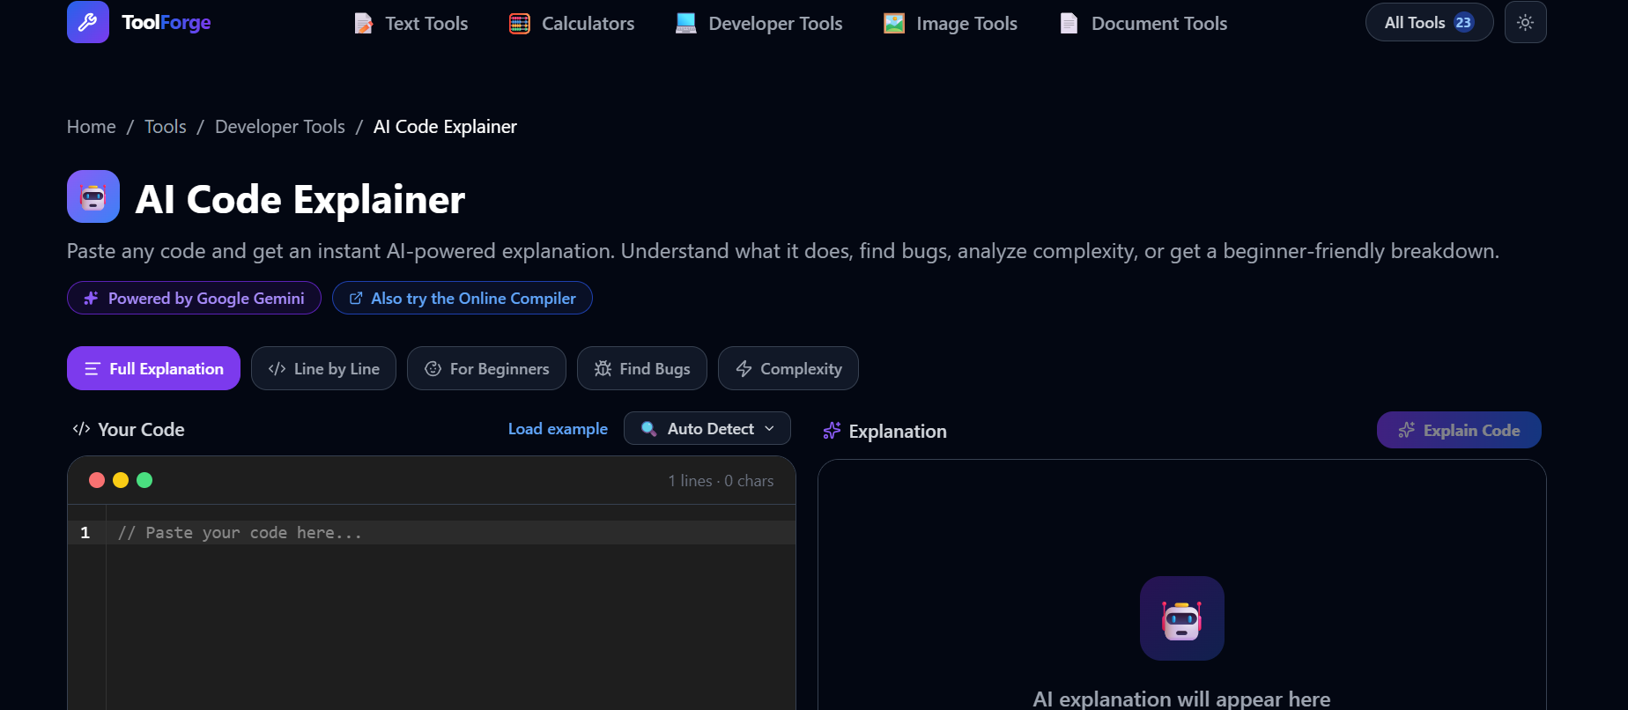Click the code brackets icon by Your Code
This screenshot has width=1628, height=710.
tap(81, 429)
